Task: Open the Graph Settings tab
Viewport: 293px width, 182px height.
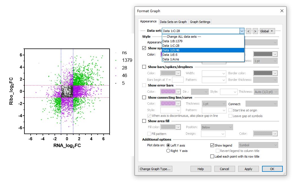Action: pos(200,22)
